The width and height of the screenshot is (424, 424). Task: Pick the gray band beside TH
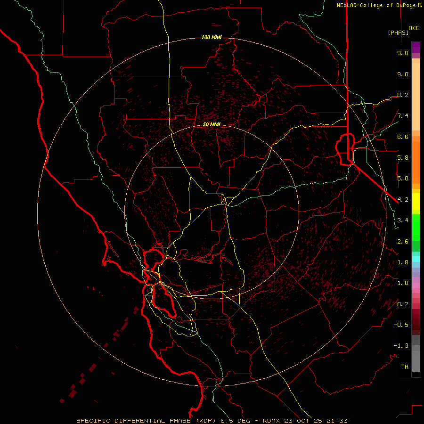tap(416, 362)
